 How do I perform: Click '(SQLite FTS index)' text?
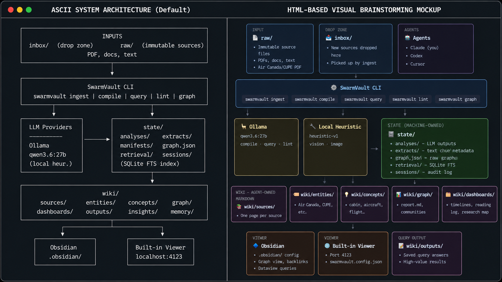point(150,164)
